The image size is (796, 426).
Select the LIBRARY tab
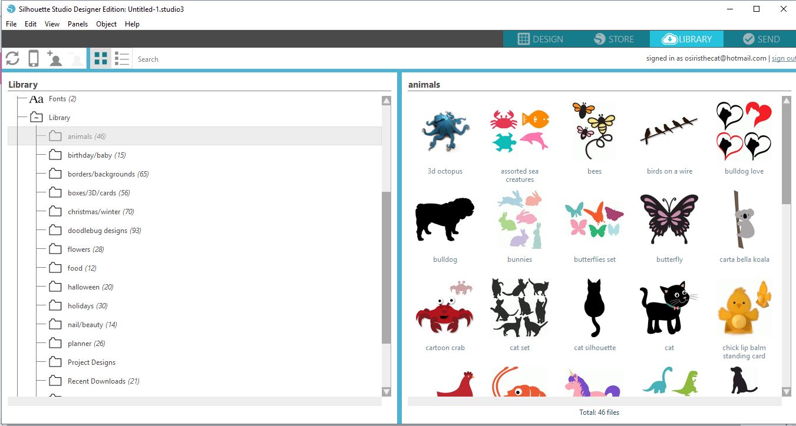(686, 39)
